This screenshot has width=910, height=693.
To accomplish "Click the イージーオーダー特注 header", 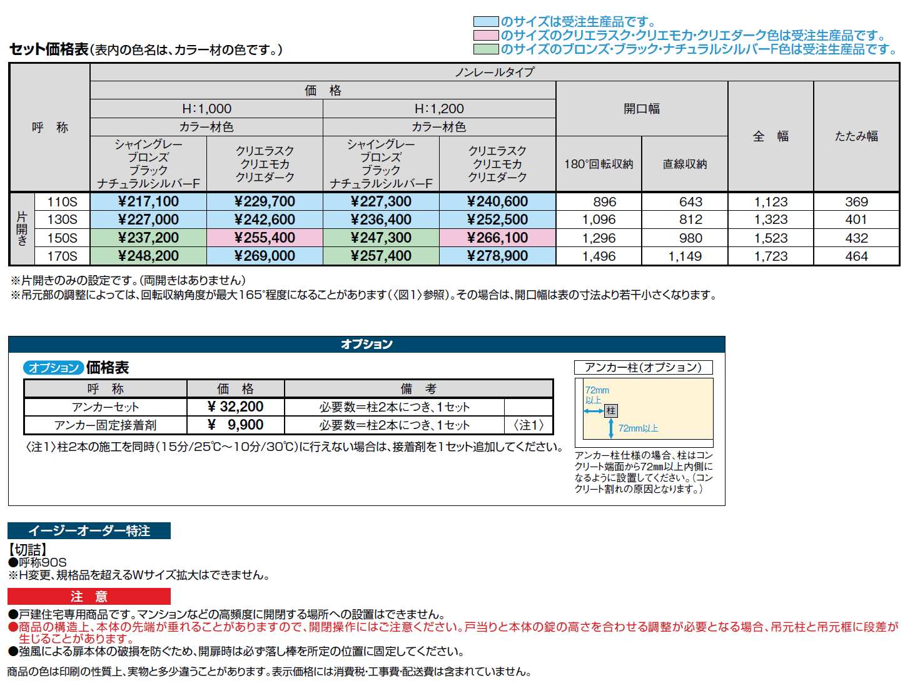I will point(88,530).
